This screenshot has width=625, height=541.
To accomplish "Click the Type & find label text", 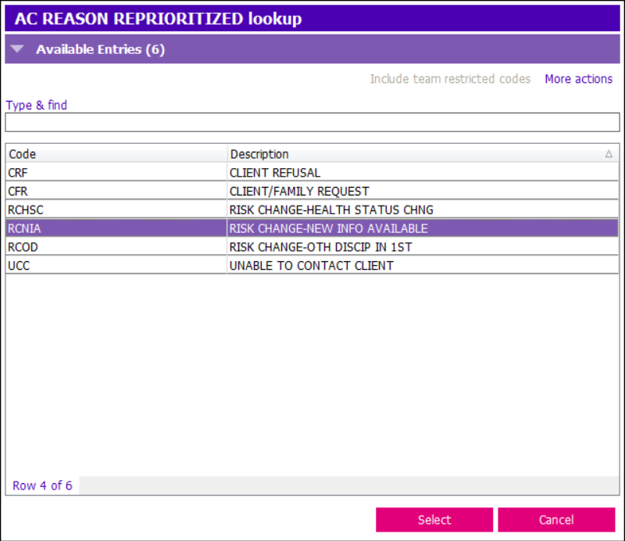I will (36, 105).
